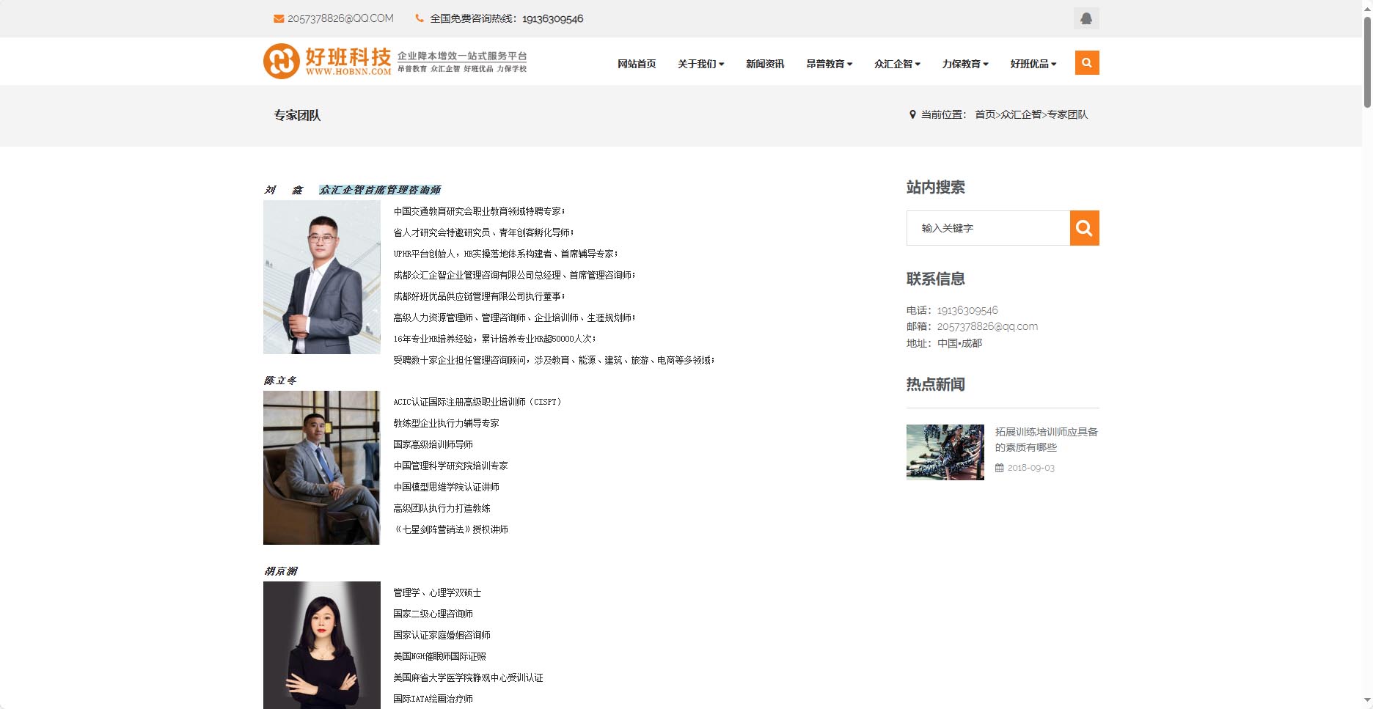Image resolution: width=1373 pixels, height=709 pixels.
Task: Expand the 昂普教育 dropdown menu
Action: [x=829, y=64]
